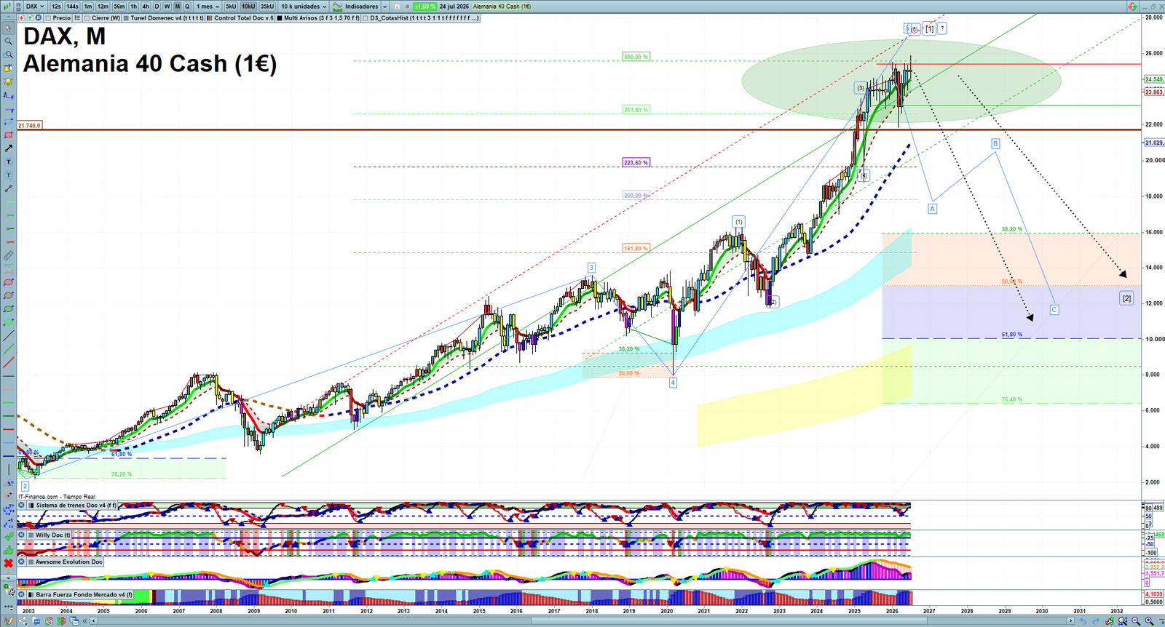1165x627 pixels.
Task: Click the 5kU units button
Action: click(231, 7)
